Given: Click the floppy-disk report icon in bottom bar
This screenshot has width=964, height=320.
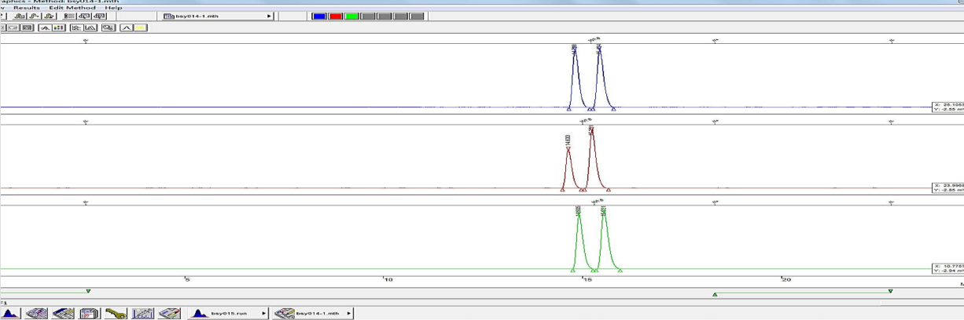Looking at the screenshot, I should pos(89,314).
